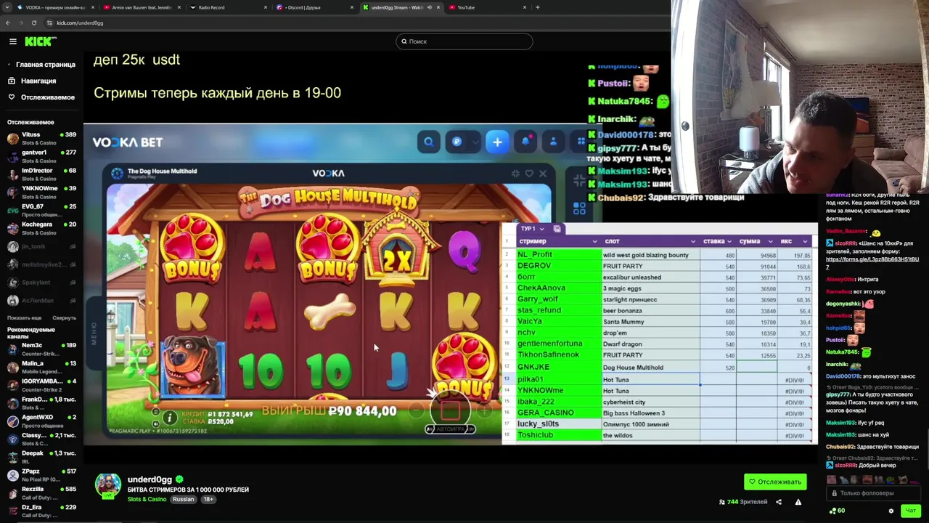
Task: View site info beside the address bar
Action: (49, 23)
